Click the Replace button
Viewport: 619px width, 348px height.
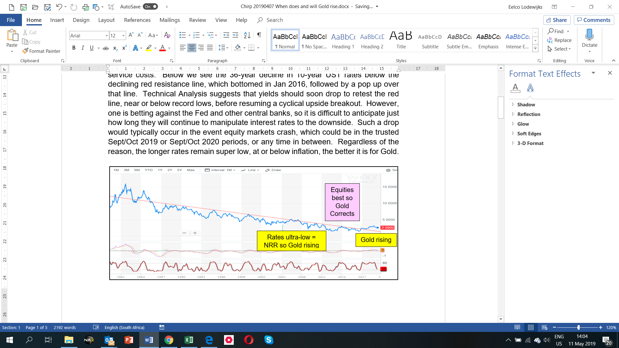coord(559,40)
